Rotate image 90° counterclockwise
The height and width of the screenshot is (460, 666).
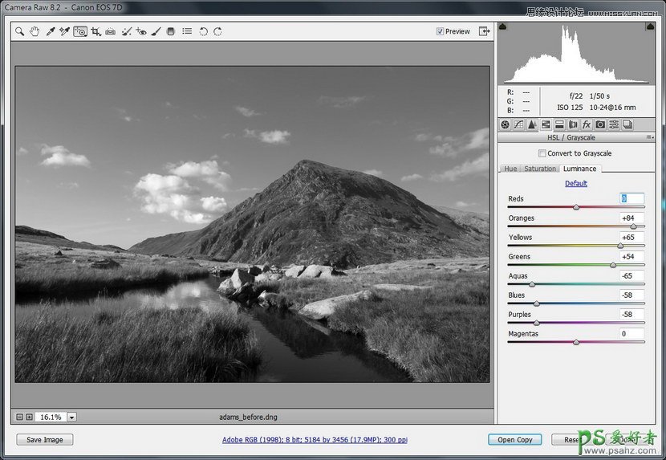[203, 31]
